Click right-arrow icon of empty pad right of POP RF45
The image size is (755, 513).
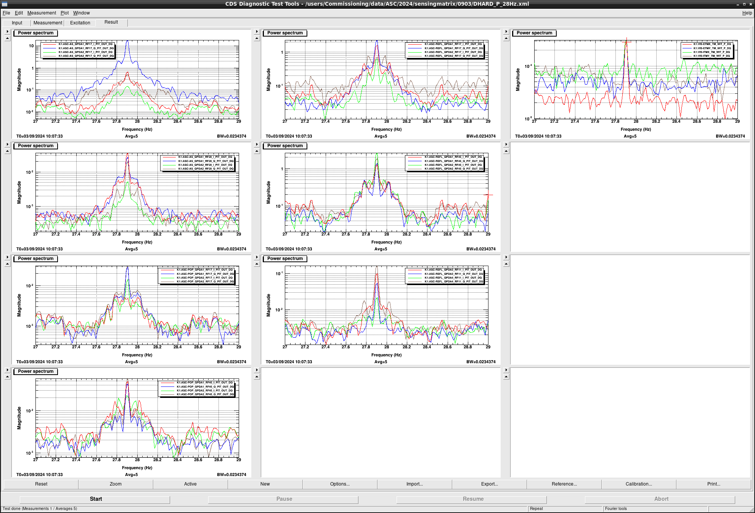click(x=257, y=370)
